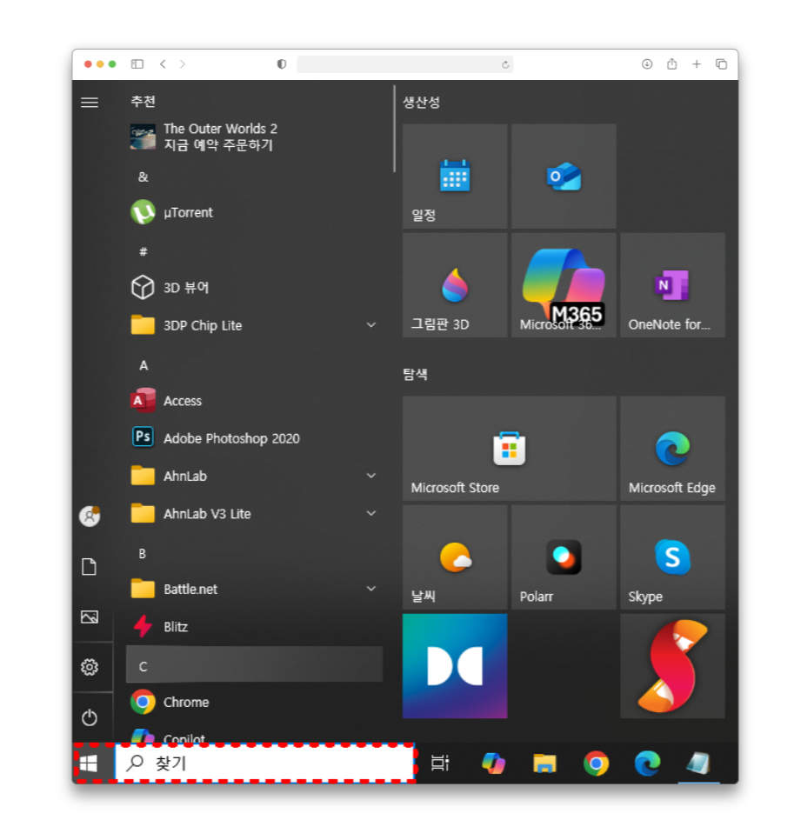The height and width of the screenshot is (820, 794).
Task: Click the 'B' letter group header
Action: (x=143, y=554)
